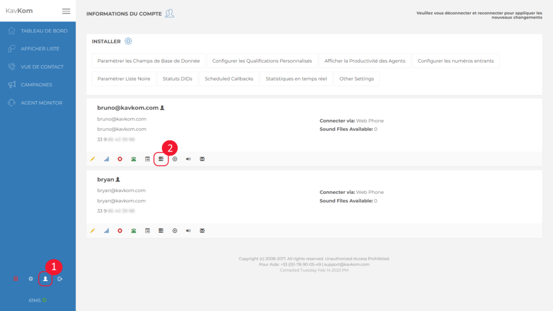The image size is (553, 311).
Task: Edit bruno@kavkom.com with the pencil icon
Action: (92, 159)
